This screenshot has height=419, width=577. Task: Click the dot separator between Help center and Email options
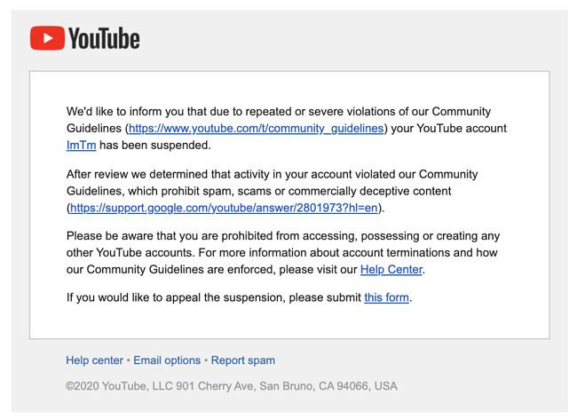pos(129,360)
